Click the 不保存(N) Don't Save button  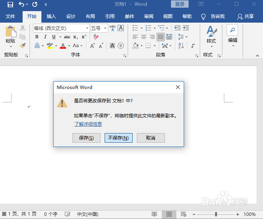(118, 138)
